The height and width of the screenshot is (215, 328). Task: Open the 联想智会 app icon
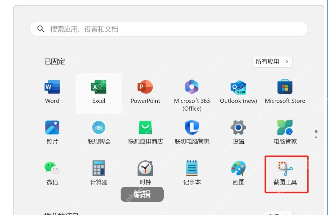pyautogui.click(x=99, y=127)
